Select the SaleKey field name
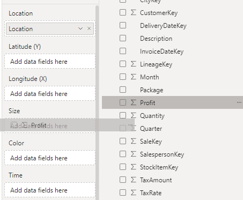Image resolution: width=243 pixels, height=200 pixels. 151,142
